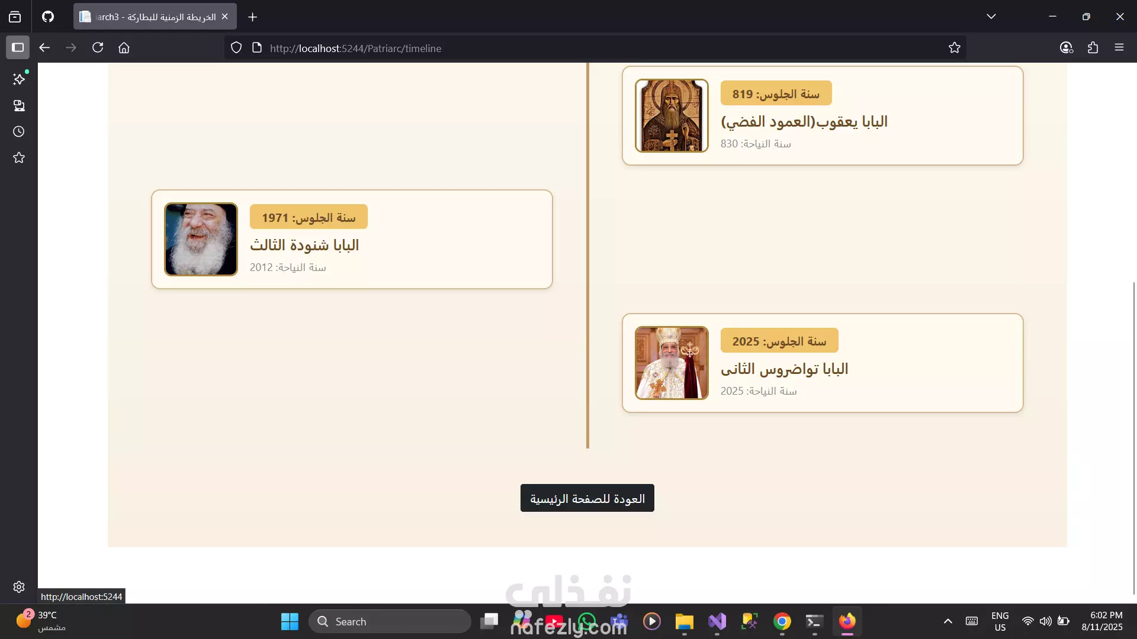Viewport: 1137px width, 639px height.
Task: Reload the current page
Action: pos(98,47)
